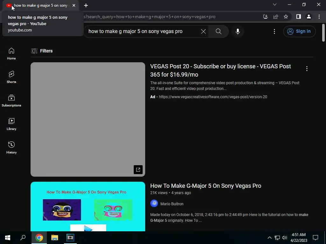Click the volume speaker tray icon
Screen dimensions: 326x244
click(285, 238)
